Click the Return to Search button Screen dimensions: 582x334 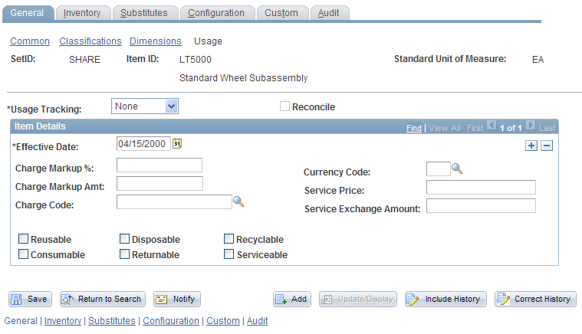(103, 300)
